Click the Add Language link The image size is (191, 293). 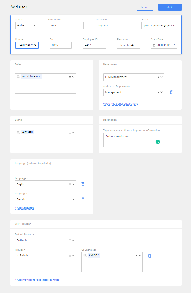(x=24, y=208)
